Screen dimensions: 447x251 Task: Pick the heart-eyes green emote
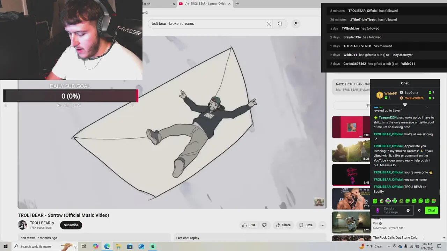coord(434,201)
